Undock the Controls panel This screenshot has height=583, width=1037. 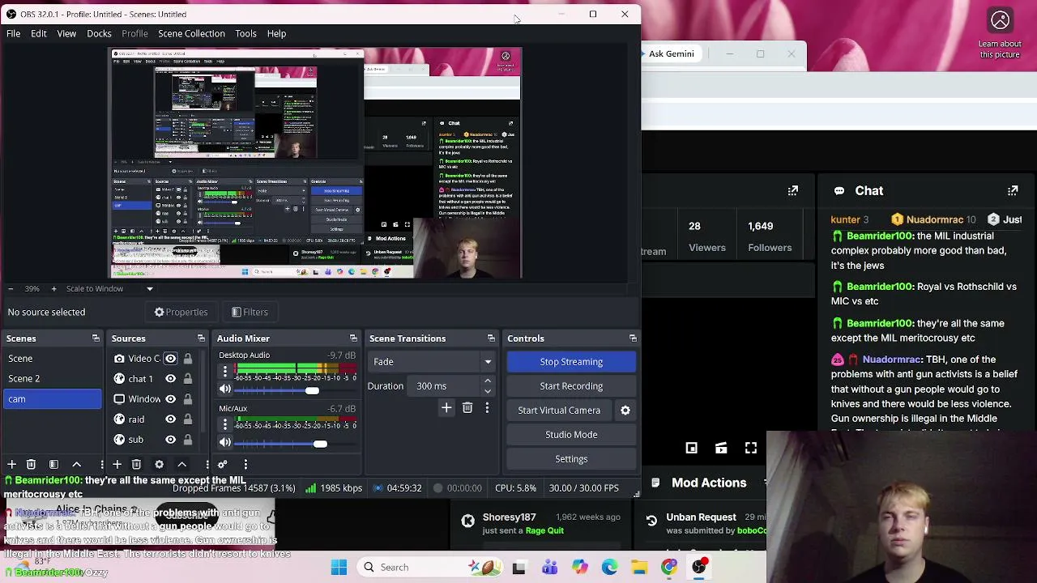(x=633, y=338)
